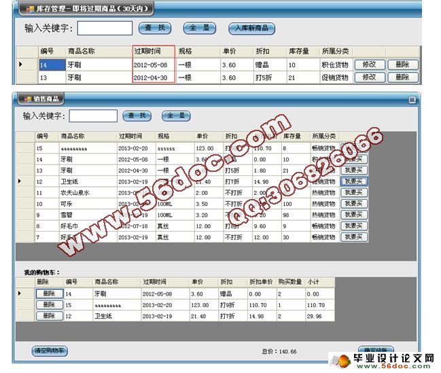Remove item 15 from shopping cart
This screenshot has width=441, height=373.
pos(50,304)
